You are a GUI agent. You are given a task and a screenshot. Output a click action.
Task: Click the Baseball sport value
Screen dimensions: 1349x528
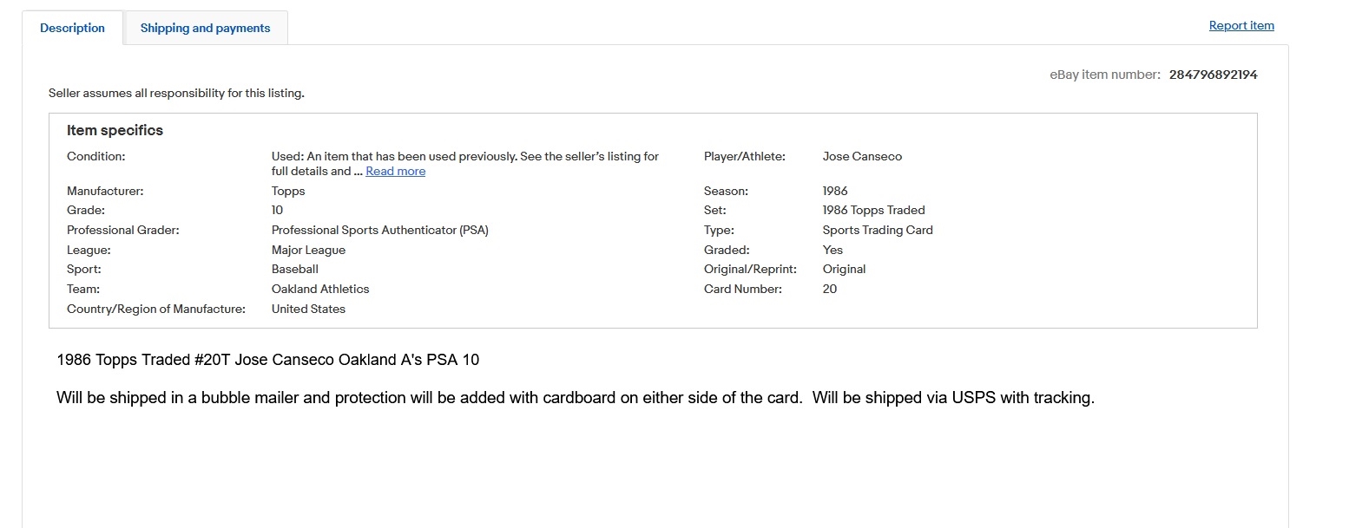pyautogui.click(x=295, y=269)
